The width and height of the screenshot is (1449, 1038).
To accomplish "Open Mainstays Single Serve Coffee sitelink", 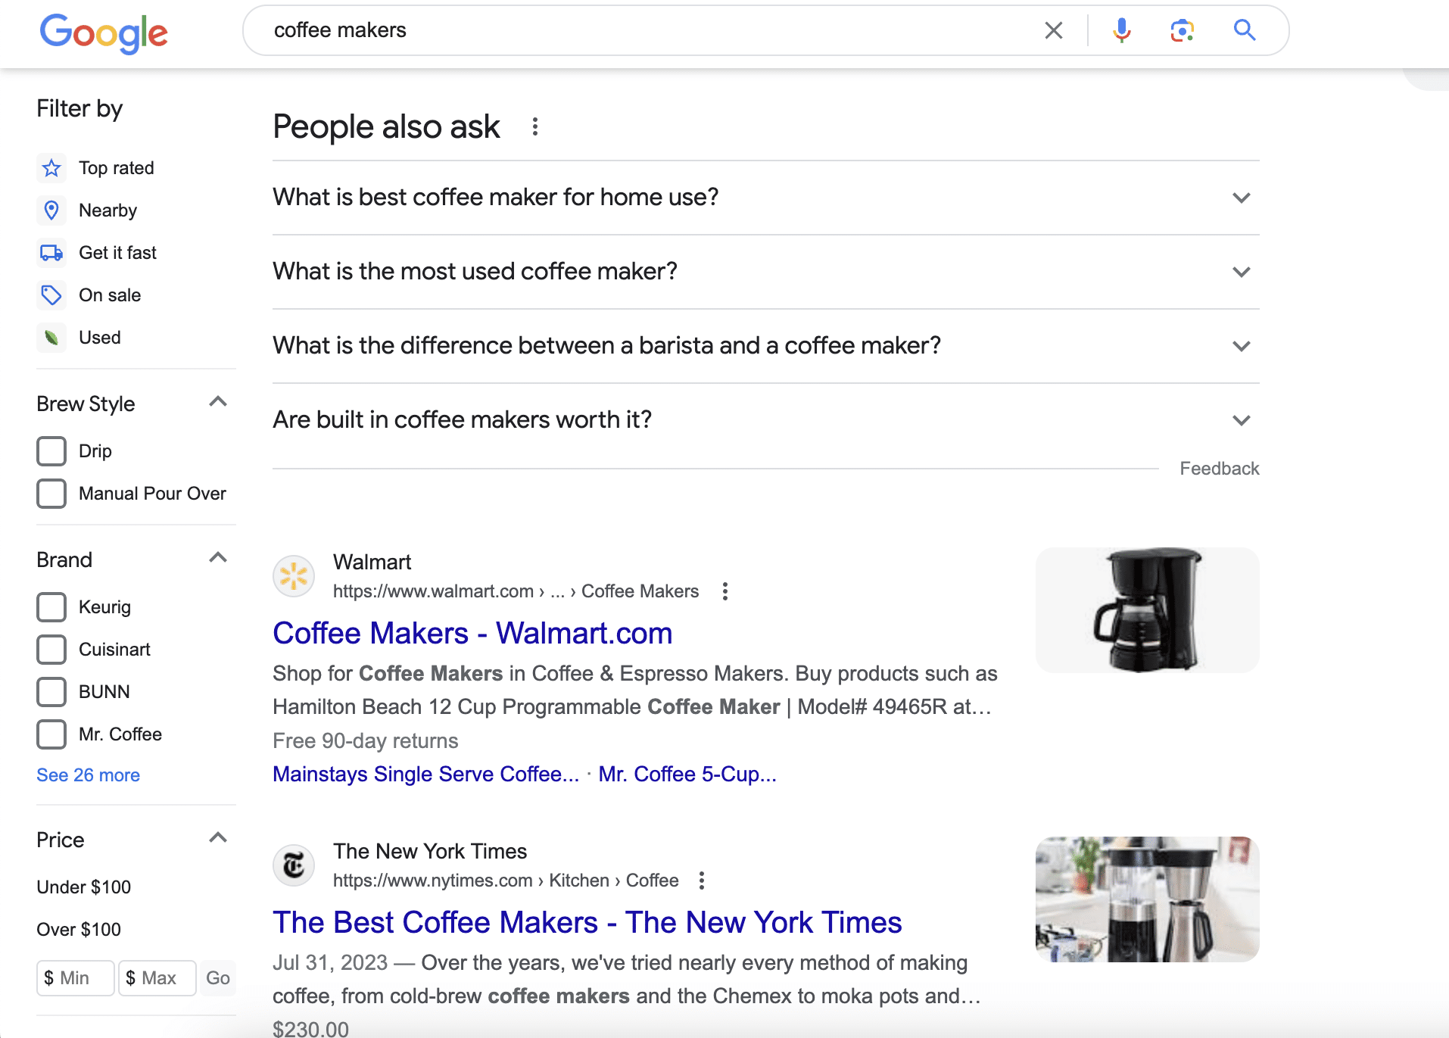I will [x=425, y=775].
